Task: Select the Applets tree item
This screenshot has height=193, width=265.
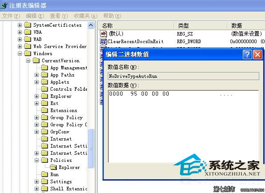Action: coord(59,82)
